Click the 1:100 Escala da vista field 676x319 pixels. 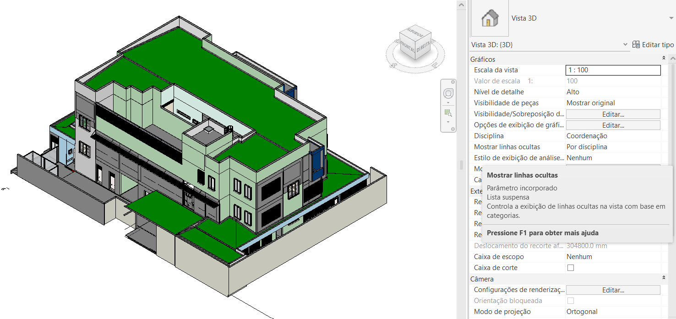point(613,70)
